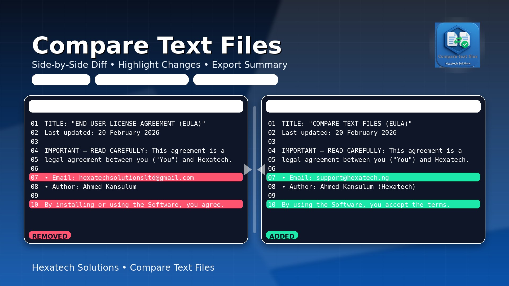Image resolution: width=509 pixels, height=286 pixels.
Task: Click the Compare text files app logo
Action: click(457, 45)
